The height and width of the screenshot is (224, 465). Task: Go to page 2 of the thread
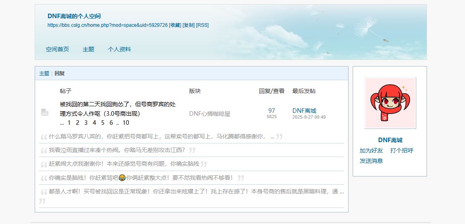(77, 123)
